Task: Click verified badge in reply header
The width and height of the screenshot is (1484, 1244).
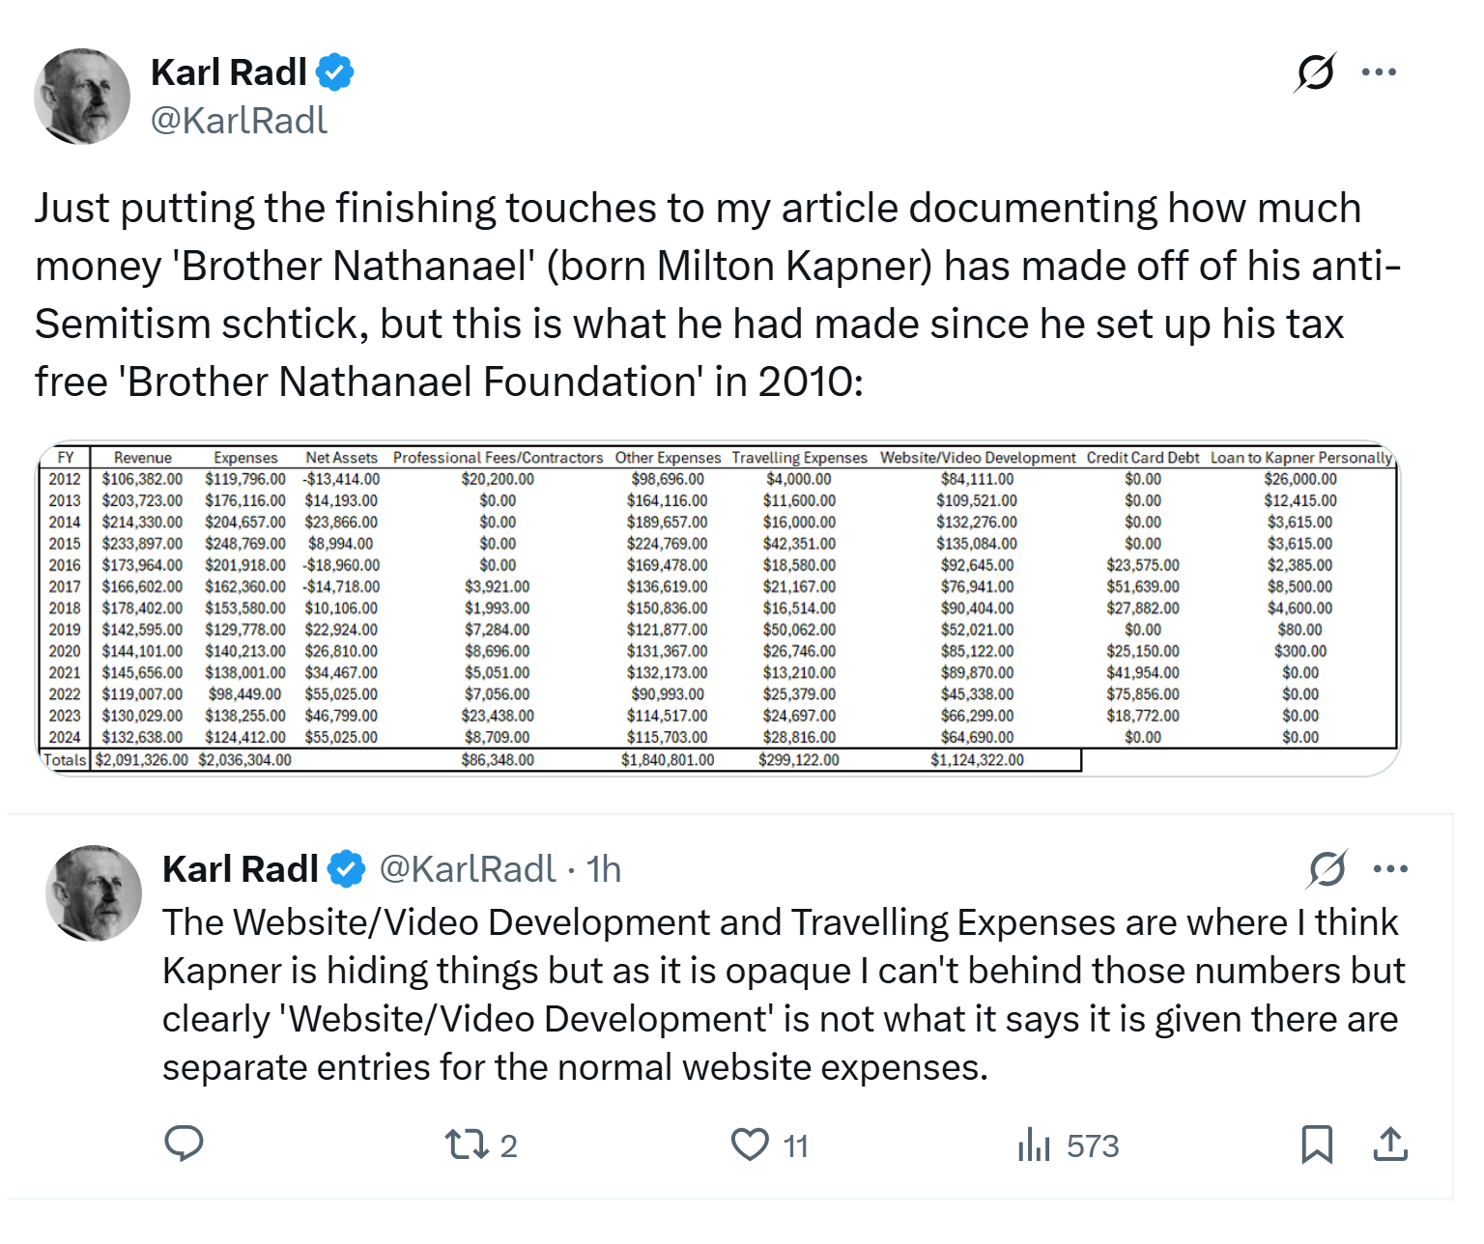Action: coord(346,869)
